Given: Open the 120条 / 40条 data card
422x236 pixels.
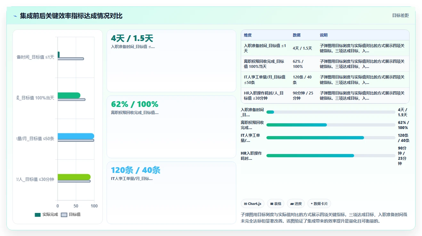Looking at the screenshot, I should [171, 193].
